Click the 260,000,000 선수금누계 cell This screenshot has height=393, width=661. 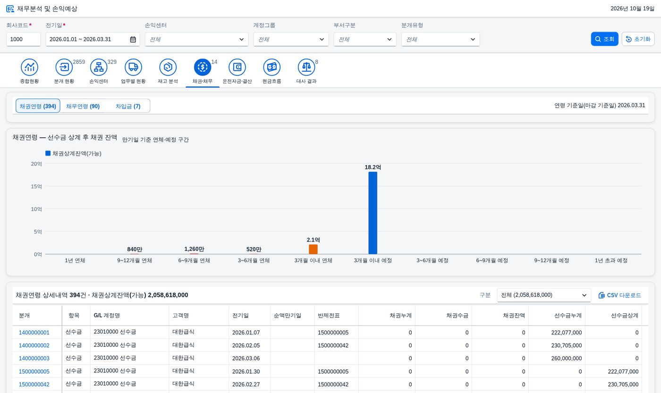click(x=557, y=359)
